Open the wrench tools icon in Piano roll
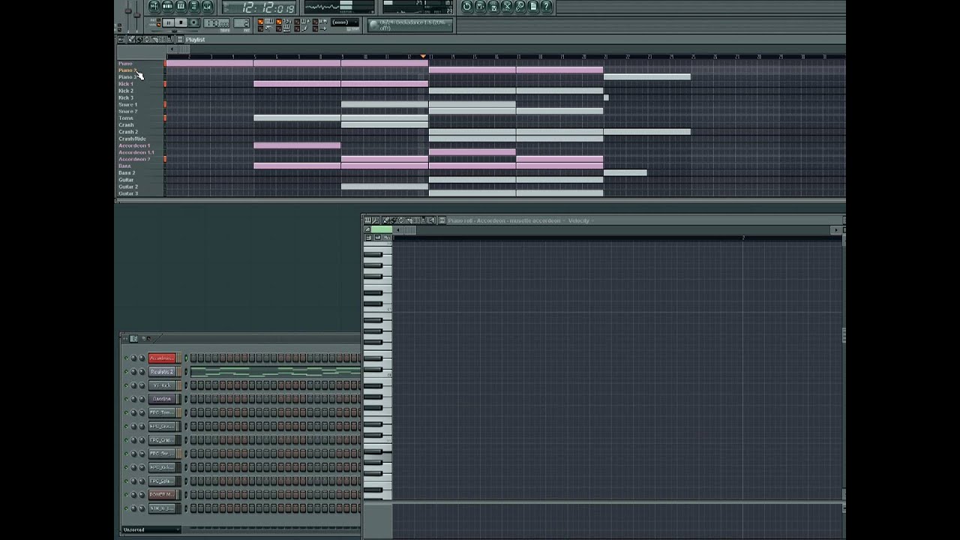 point(376,220)
